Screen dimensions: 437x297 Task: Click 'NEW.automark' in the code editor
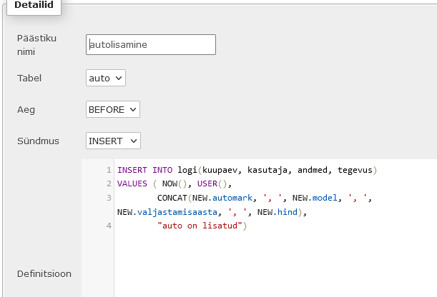click(x=222, y=198)
